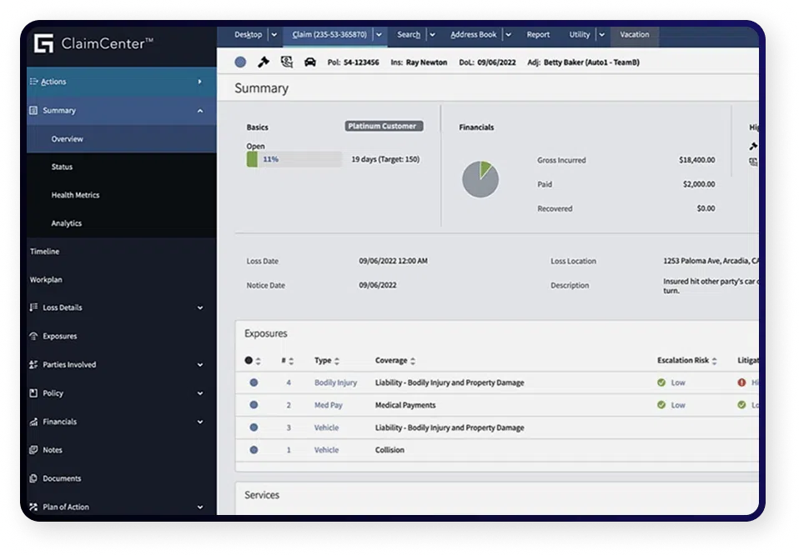
Task: Click the gavel litigation icon in info bar
Action: coord(264,62)
